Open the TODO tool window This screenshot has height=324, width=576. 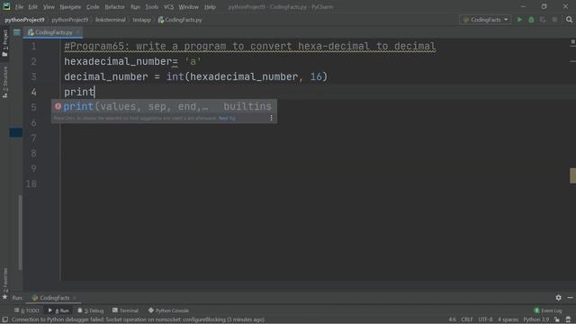26,310
